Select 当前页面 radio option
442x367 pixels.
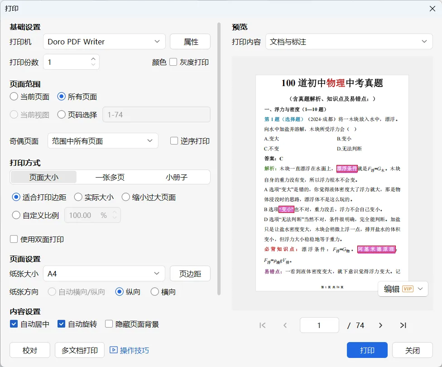[14, 97]
